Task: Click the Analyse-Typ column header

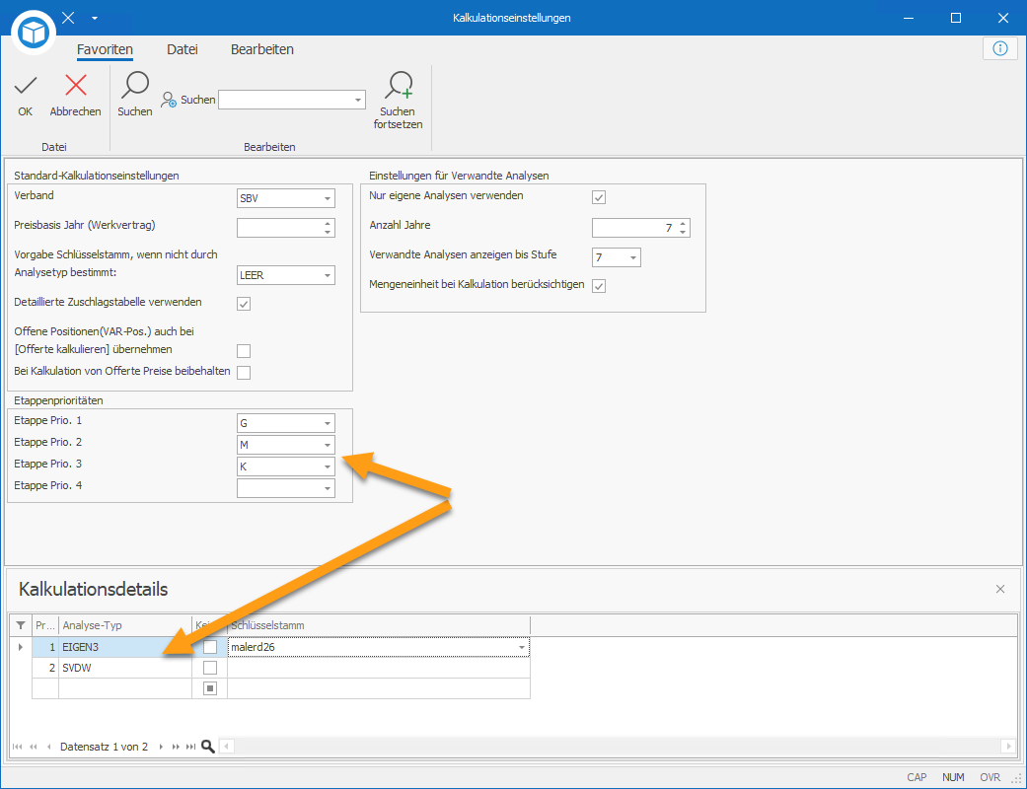Action: click(125, 625)
